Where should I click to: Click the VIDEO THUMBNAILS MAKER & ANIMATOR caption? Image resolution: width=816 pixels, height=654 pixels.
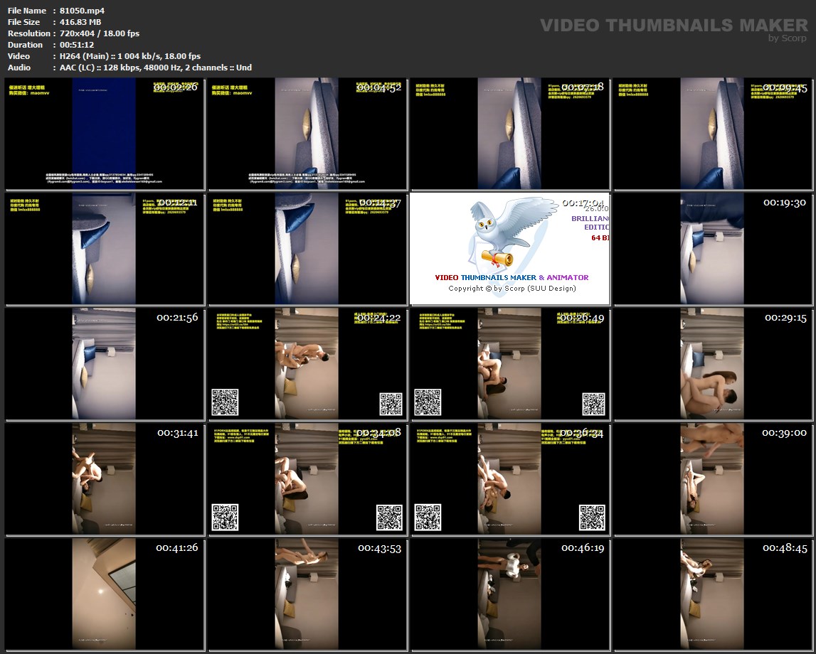512,277
